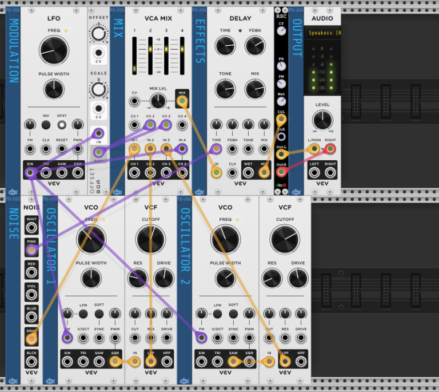Click the LFO SQR output jack
This screenshot has height=392, width=439.
78,173
